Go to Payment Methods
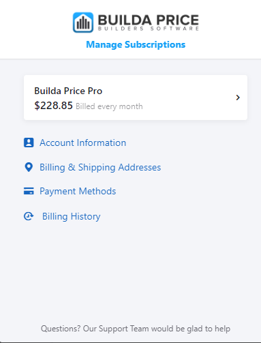 pyautogui.click(x=78, y=191)
